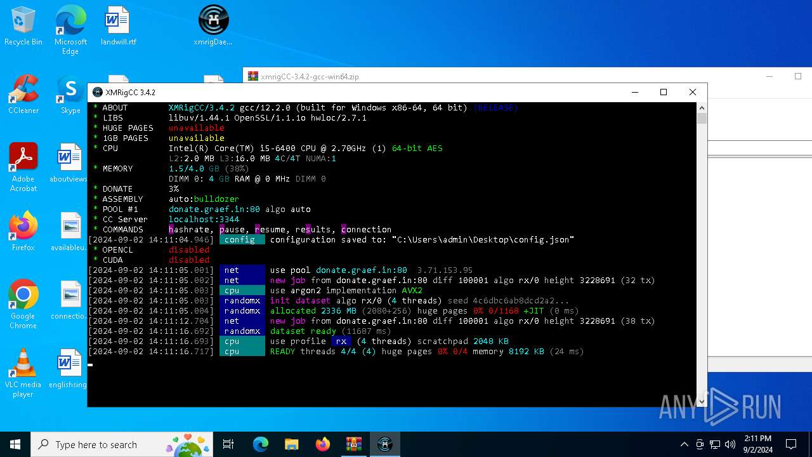Click the OPENCL disabled status text
This screenshot has width=812, height=457.
point(188,249)
